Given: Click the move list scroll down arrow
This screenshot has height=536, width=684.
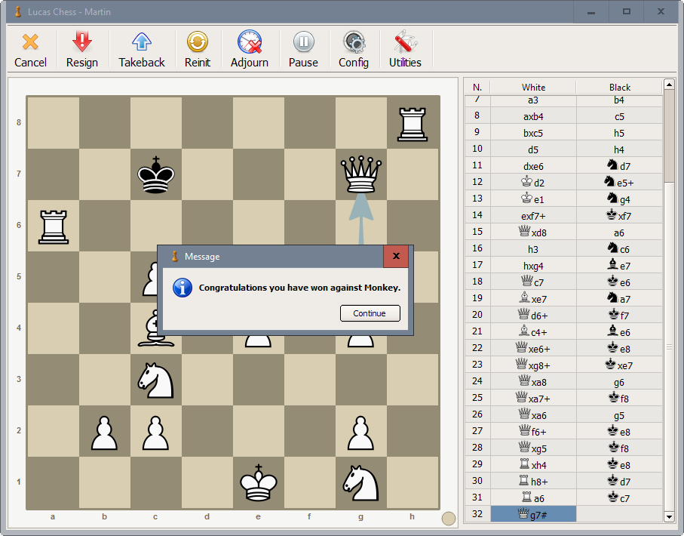Looking at the screenshot, I should click(x=669, y=517).
